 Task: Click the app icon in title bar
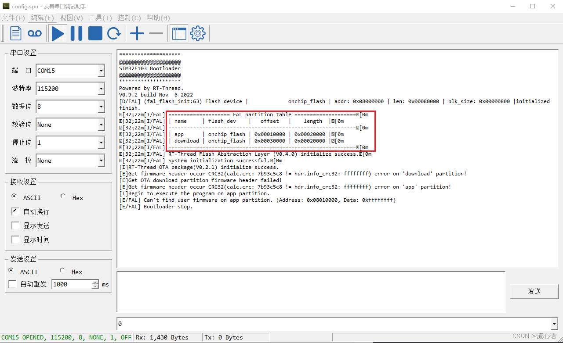click(6, 6)
